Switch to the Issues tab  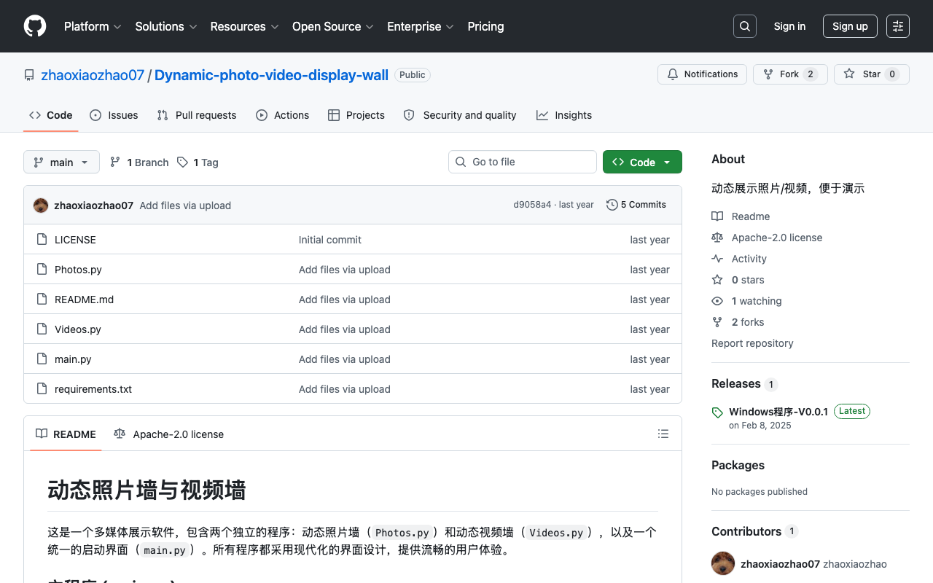pyautogui.click(x=114, y=115)
